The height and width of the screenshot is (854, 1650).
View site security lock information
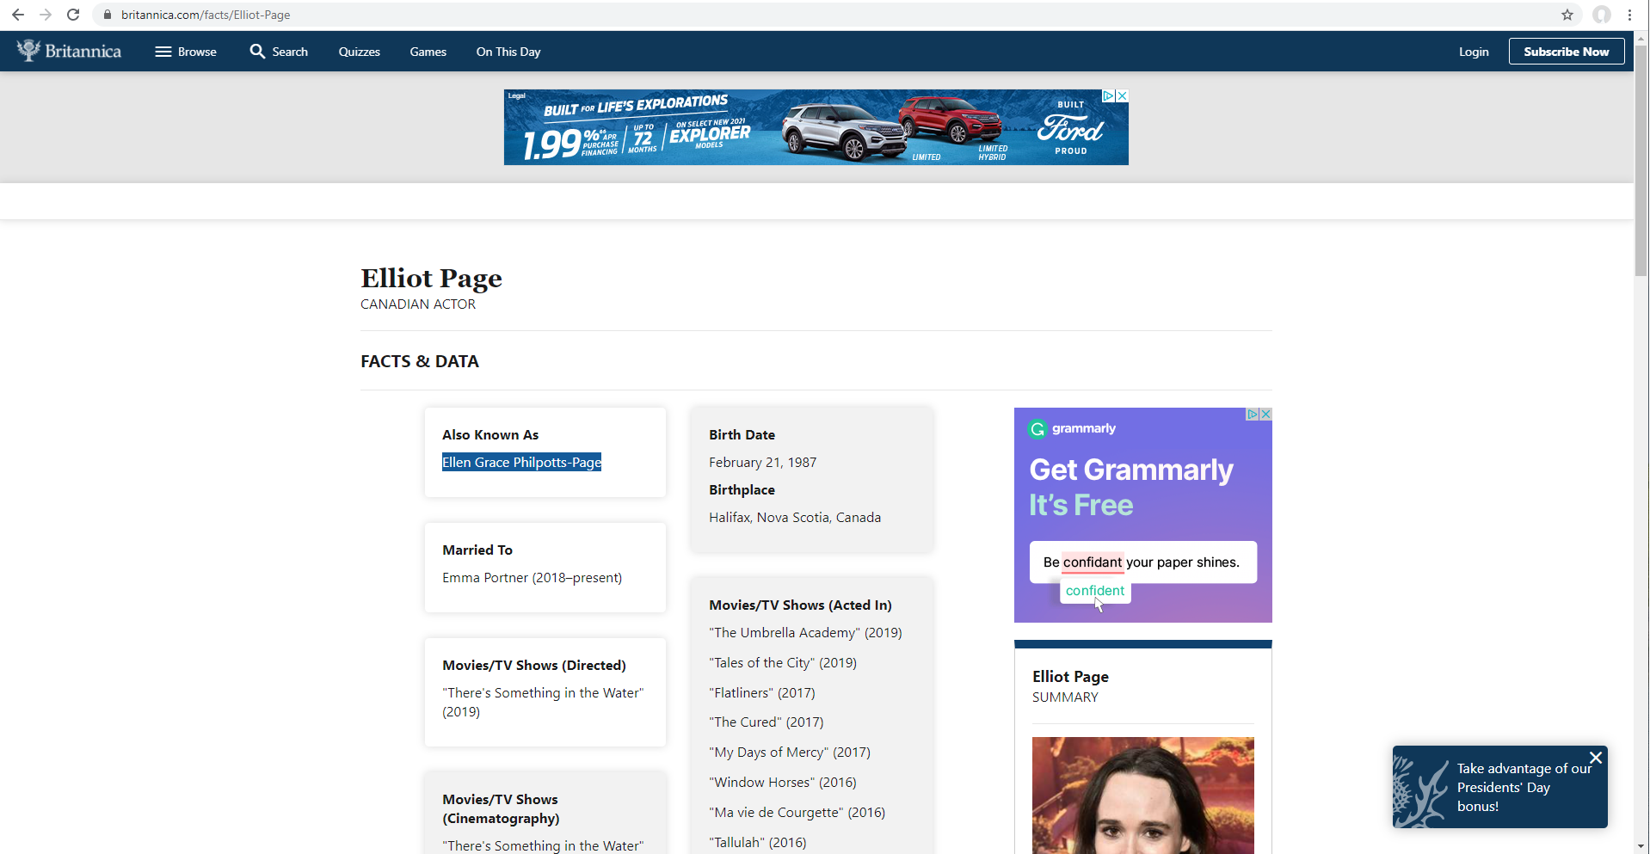point(108,15)
